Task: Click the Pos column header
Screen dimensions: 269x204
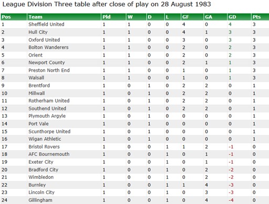Action: click(6, 17)
